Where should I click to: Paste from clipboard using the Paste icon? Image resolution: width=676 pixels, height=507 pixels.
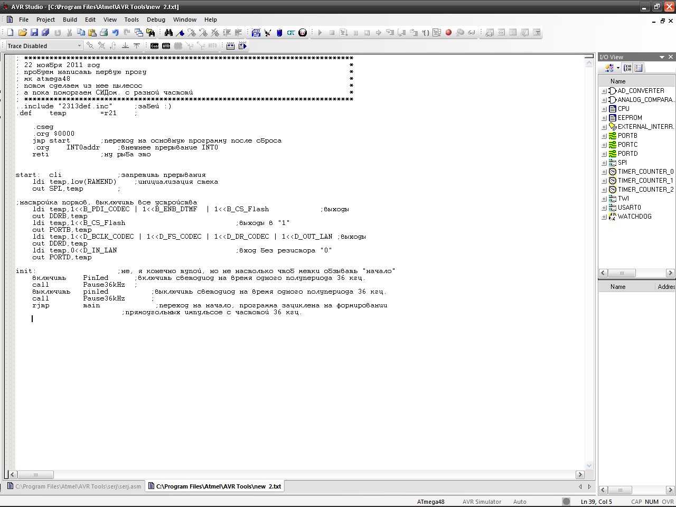pos(92,33)
